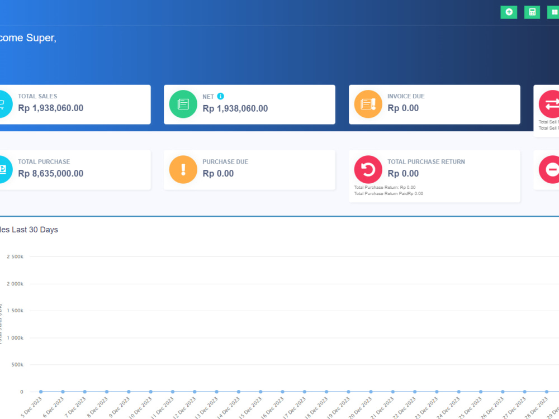
Task: Click the Purchase Due exclamation icon
Action: coord(182,169)
